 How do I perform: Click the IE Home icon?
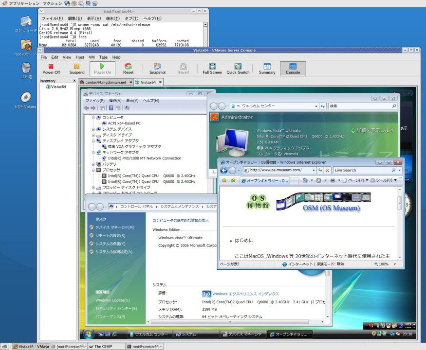point(305,180)
